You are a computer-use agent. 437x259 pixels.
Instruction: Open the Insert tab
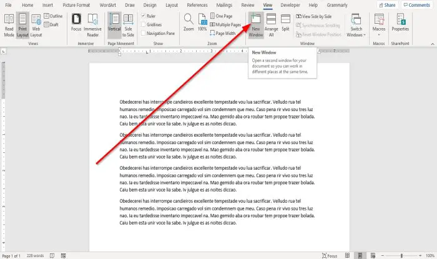click(47, 5)
